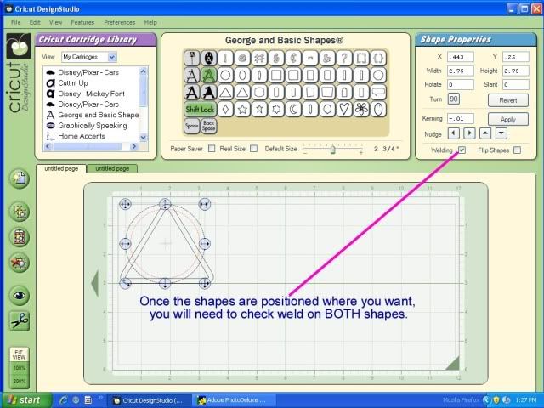Select the heart shape key

click(x=344, y=110)
